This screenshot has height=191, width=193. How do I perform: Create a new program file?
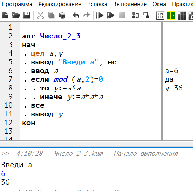point(5,15)
